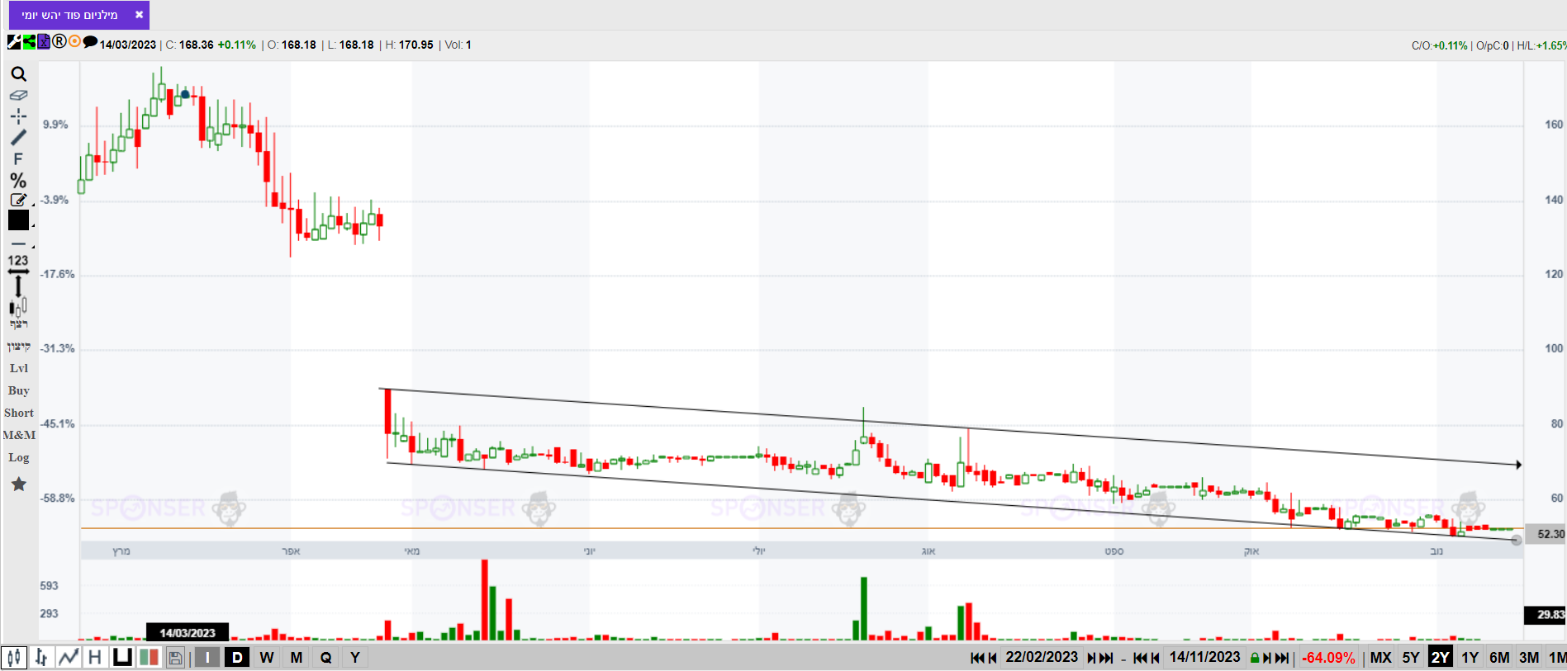Image resolution: width=1567 pixels, height=671 pixels.
Task: Open the edit note pencil dropdown
Action: (19, 200)
